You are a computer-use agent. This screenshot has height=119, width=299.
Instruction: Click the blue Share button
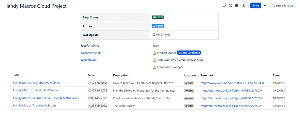[256, 5]
